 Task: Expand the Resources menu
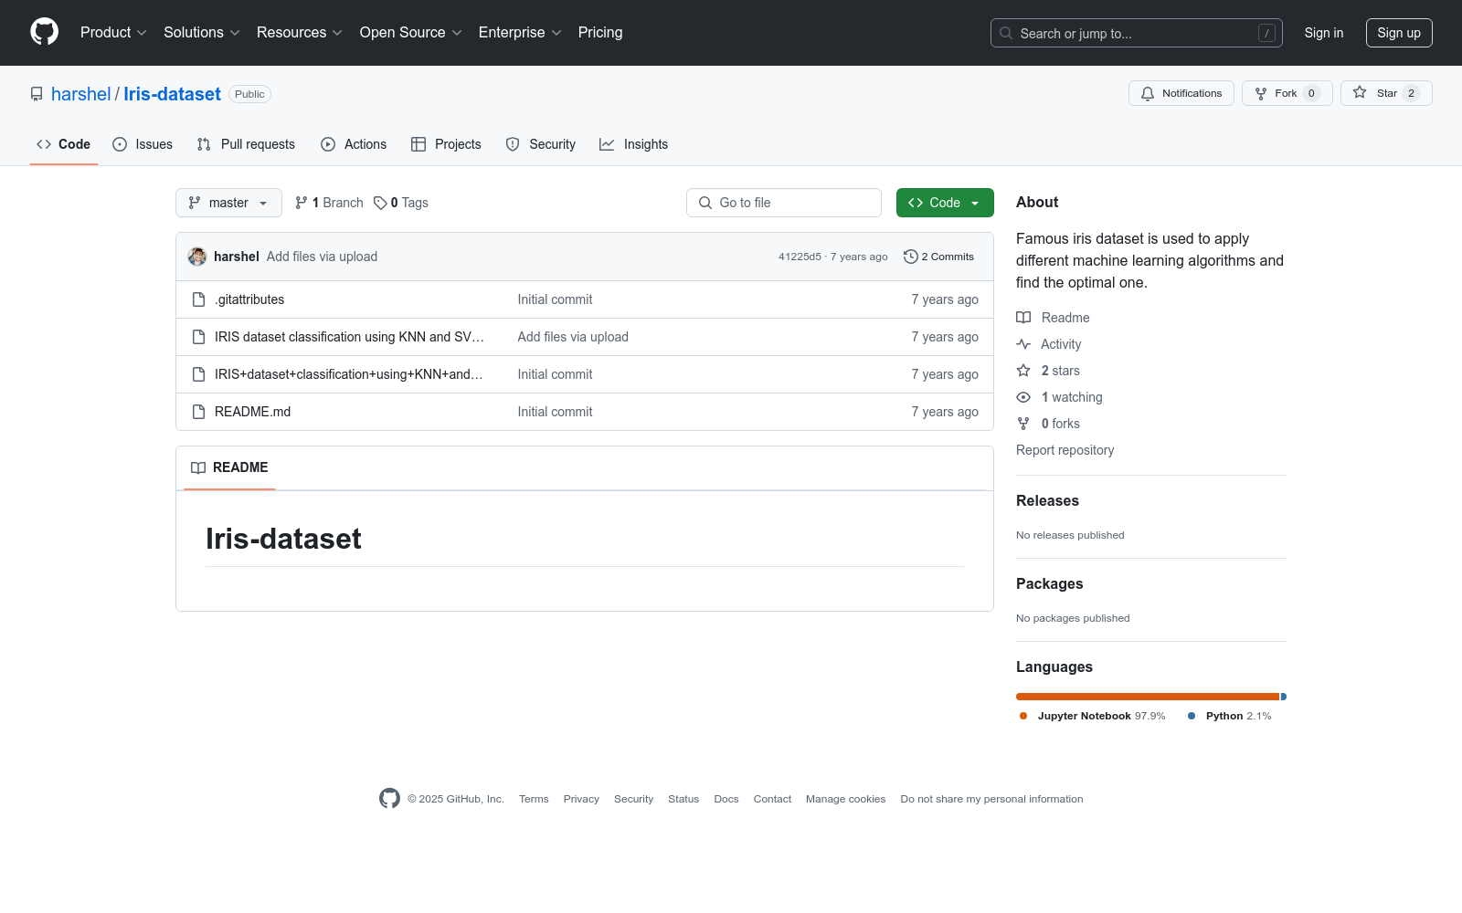(x=300, y=33)
